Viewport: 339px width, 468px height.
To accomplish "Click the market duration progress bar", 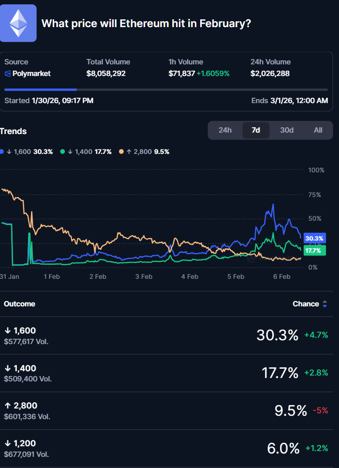I will (166, 90).
